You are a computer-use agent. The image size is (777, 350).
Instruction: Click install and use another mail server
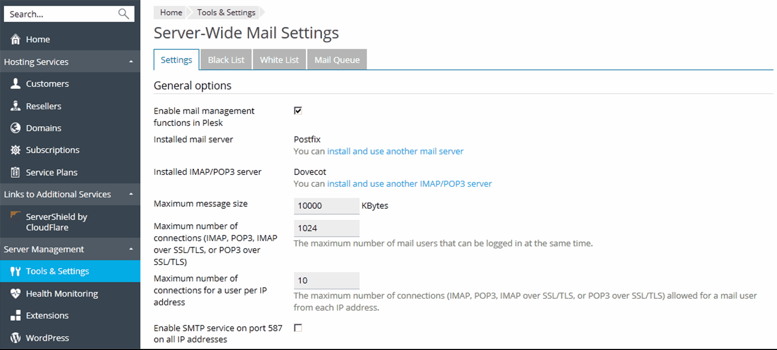pos(395,151)
